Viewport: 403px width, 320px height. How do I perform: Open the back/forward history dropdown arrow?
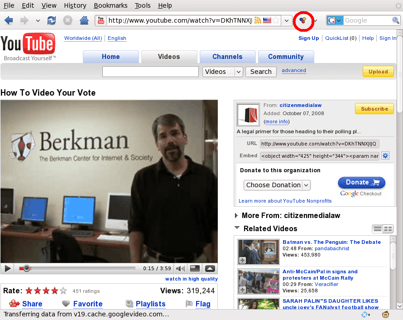(x=38, y=20)
